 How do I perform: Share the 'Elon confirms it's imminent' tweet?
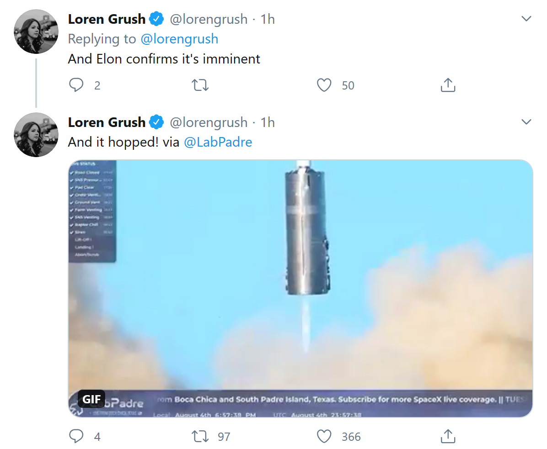tap(448, 85)
